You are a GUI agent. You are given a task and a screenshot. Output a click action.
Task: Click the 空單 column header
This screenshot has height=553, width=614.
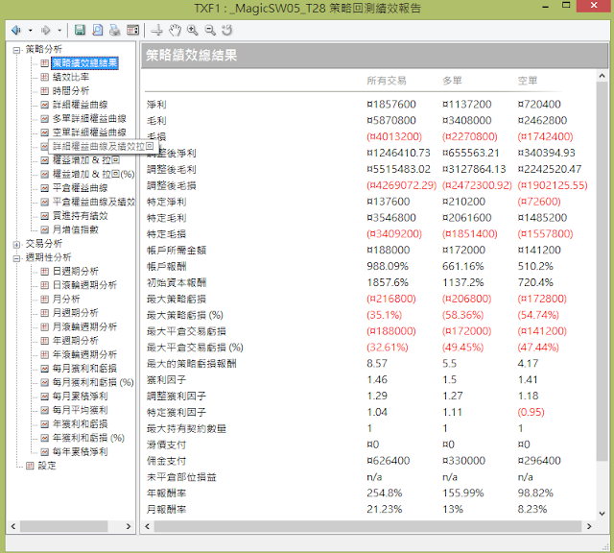528,81
